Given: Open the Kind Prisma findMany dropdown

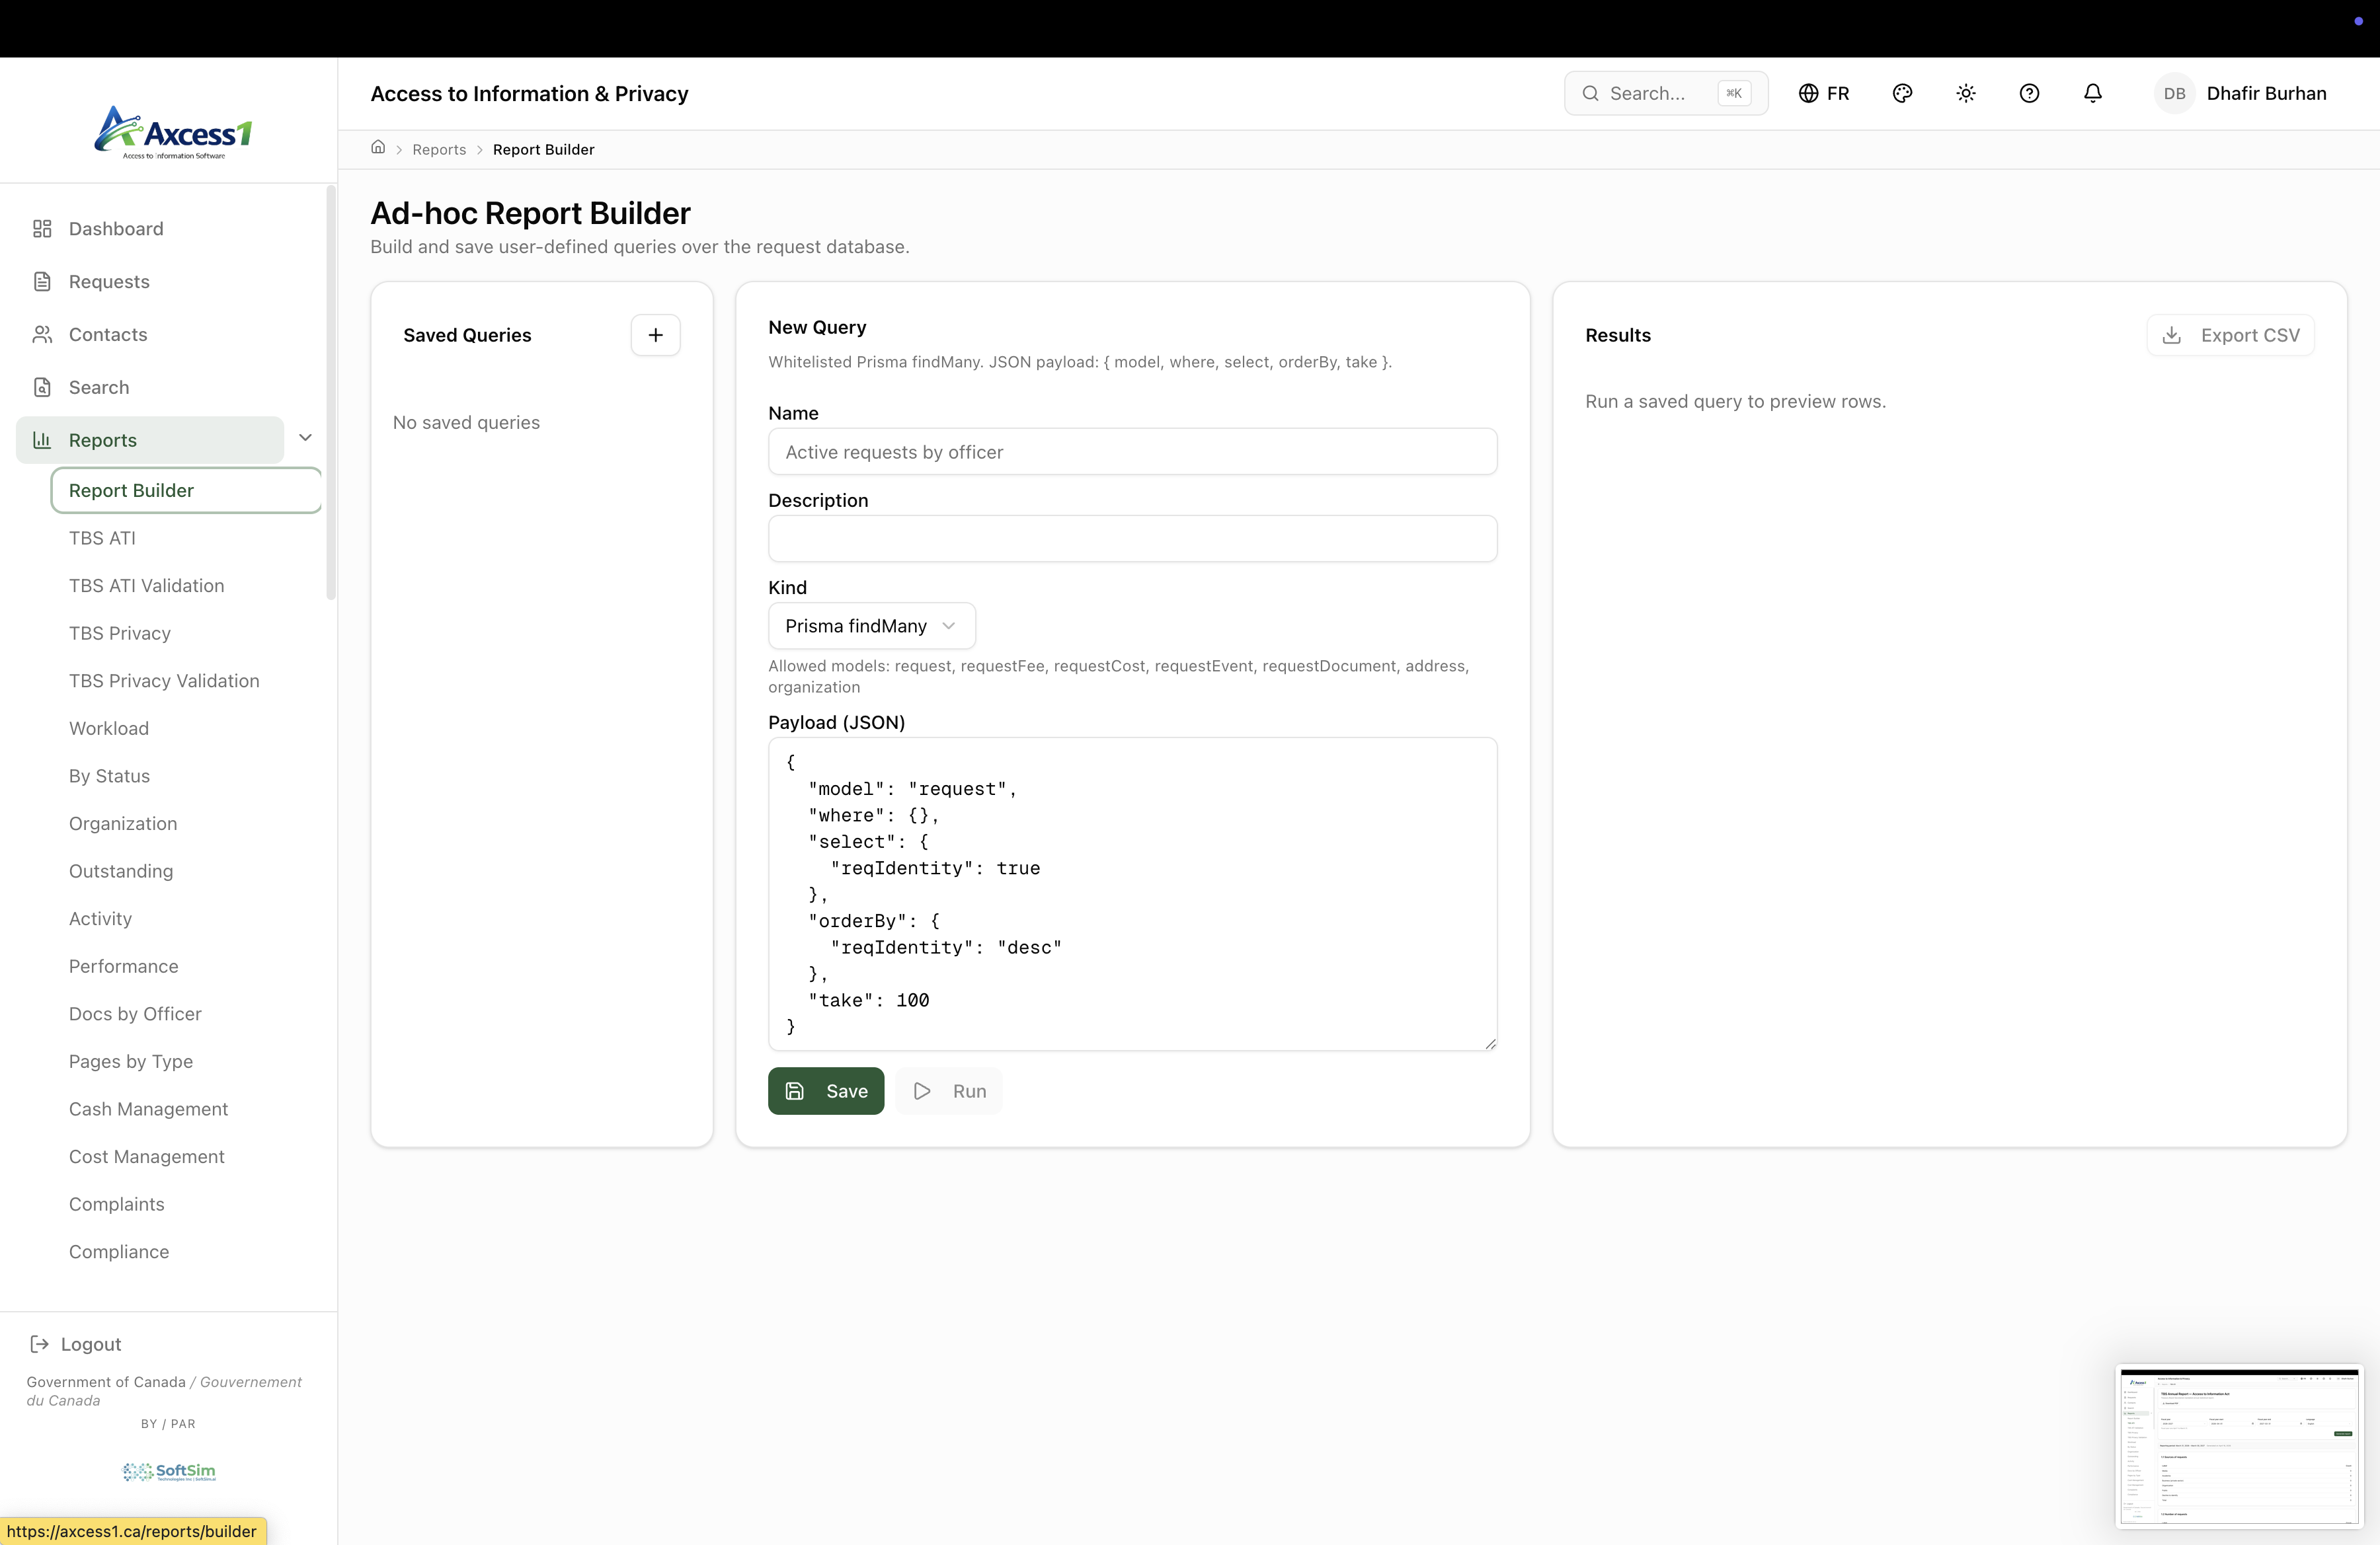Looking at the screenshot, I should [871, 626].
